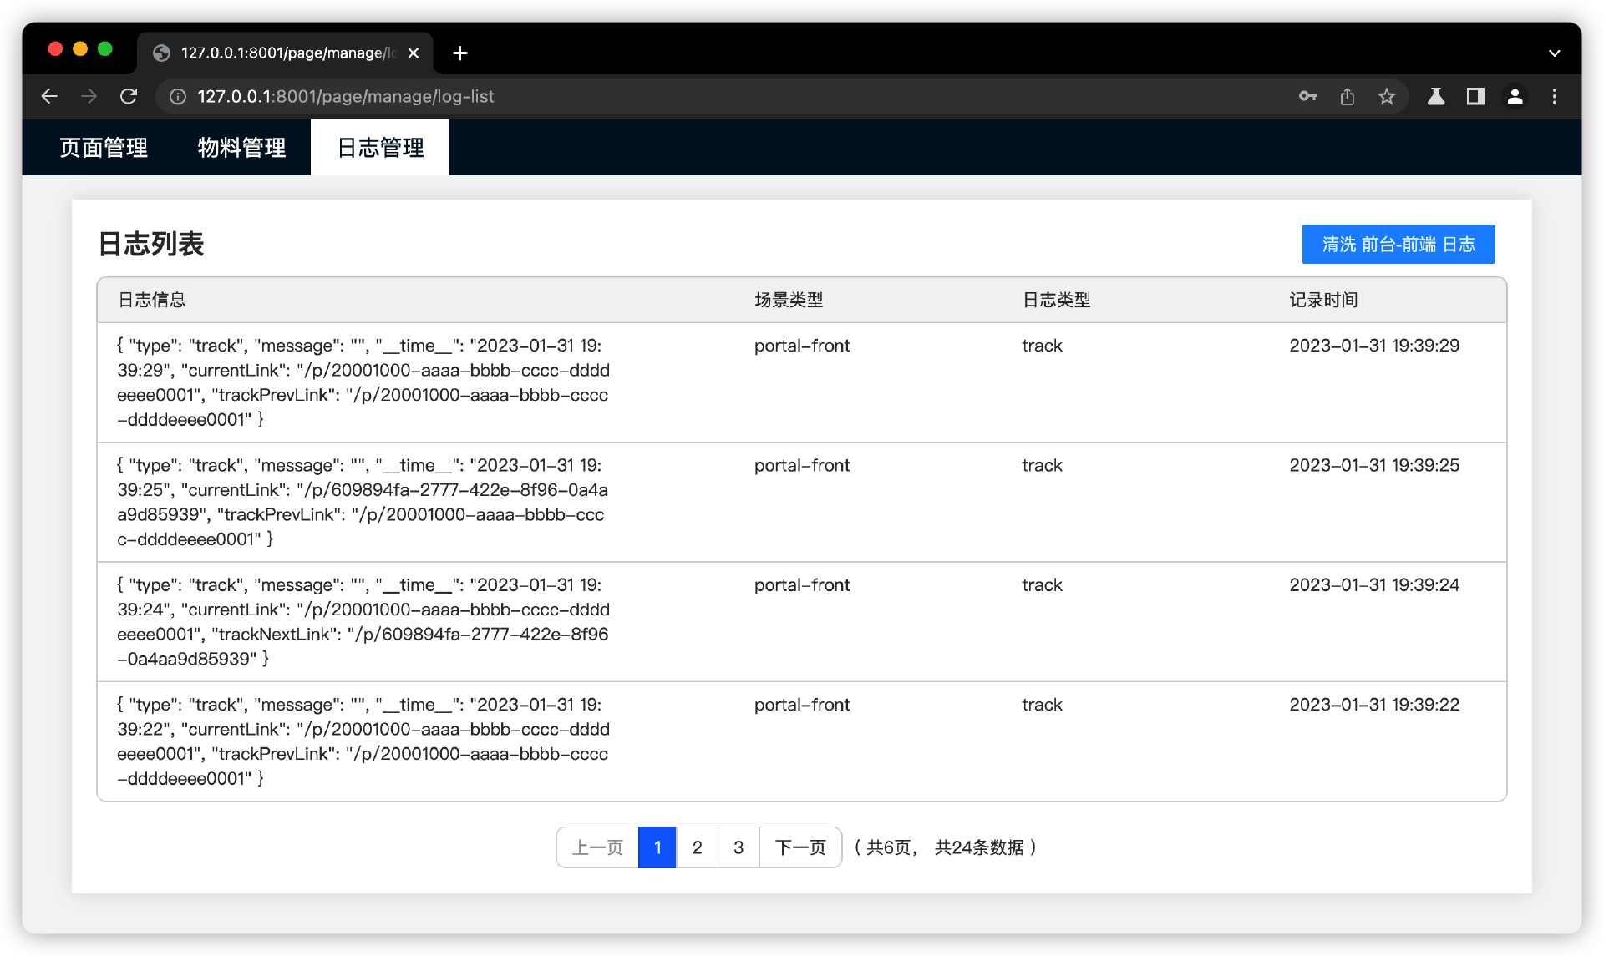Screen dimensions: 1604x956
Task: Select page 3 in pagination
Action: (739, 847)
